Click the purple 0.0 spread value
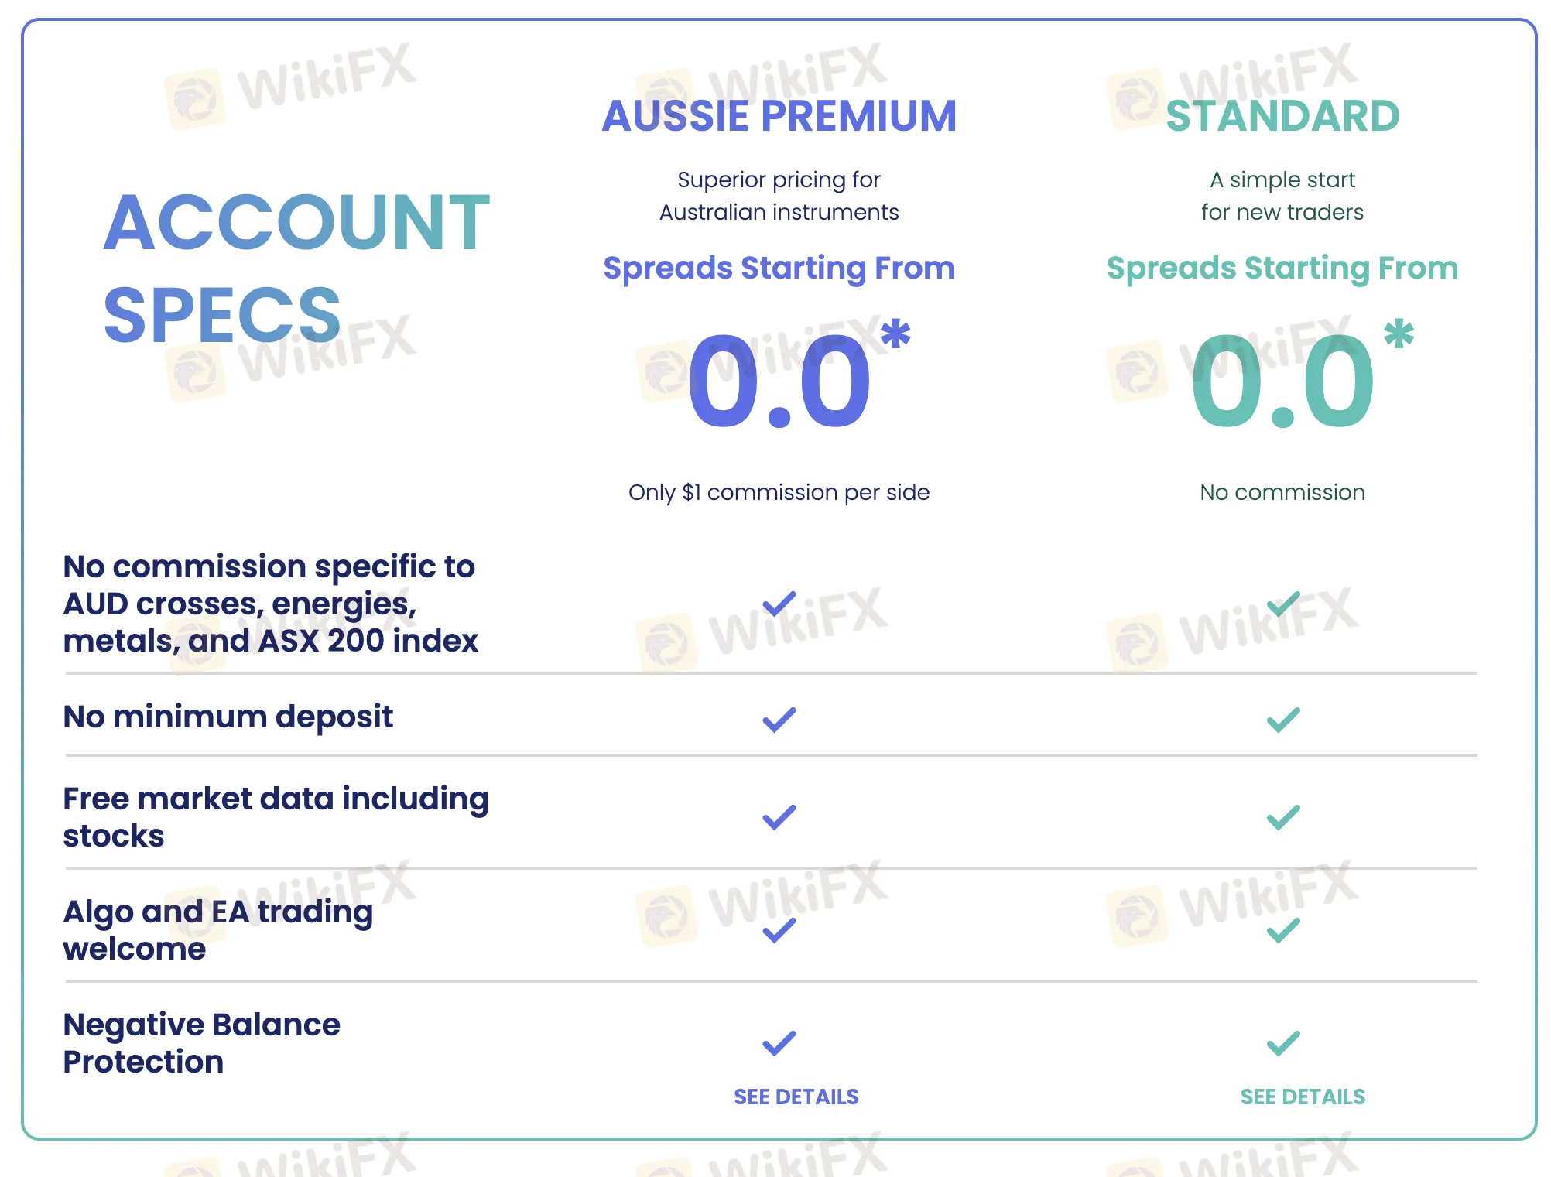This screenshot has width=1551, height=1177. pos(779,381)
